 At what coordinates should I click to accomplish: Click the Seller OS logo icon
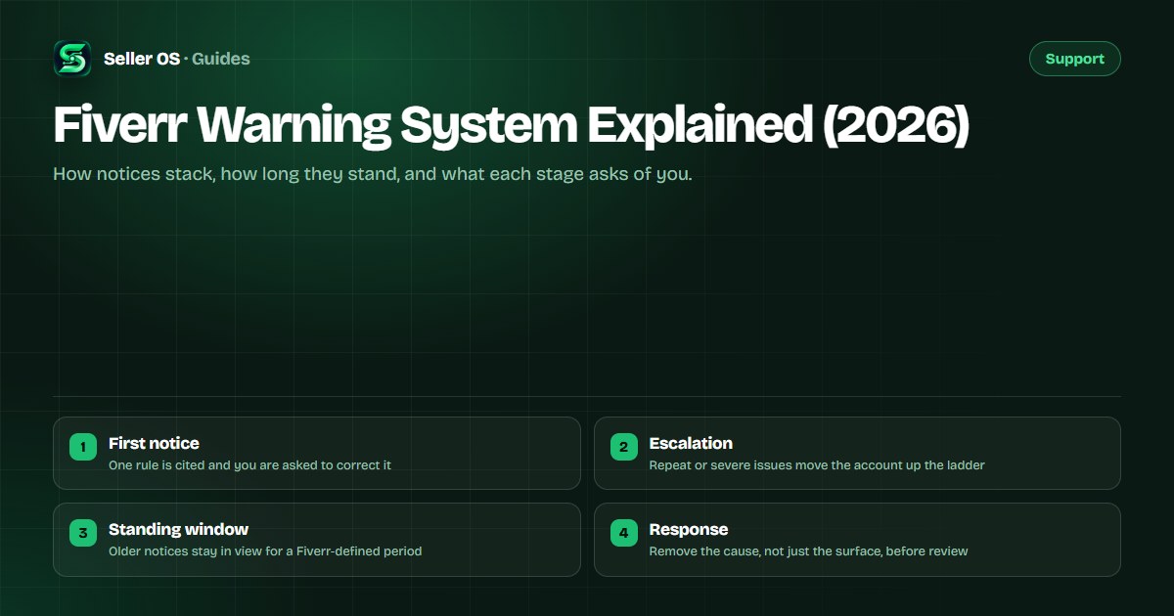[x=72, y=59]
